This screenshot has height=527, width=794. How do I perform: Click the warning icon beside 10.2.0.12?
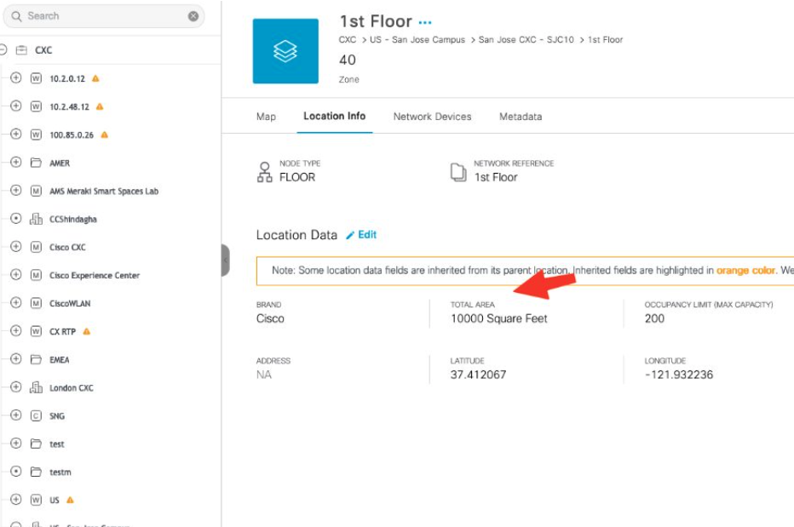click(x=95, y=78)
